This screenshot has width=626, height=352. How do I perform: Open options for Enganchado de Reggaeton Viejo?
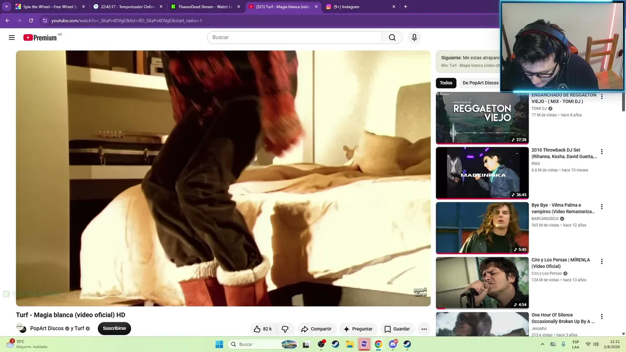pos(602,97)
